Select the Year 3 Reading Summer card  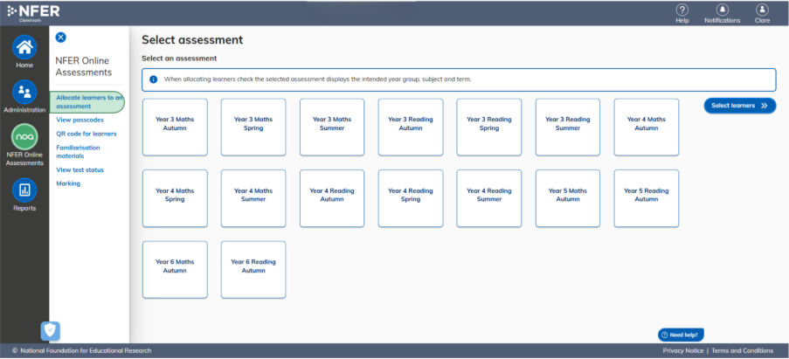click(x=568, y=128)
